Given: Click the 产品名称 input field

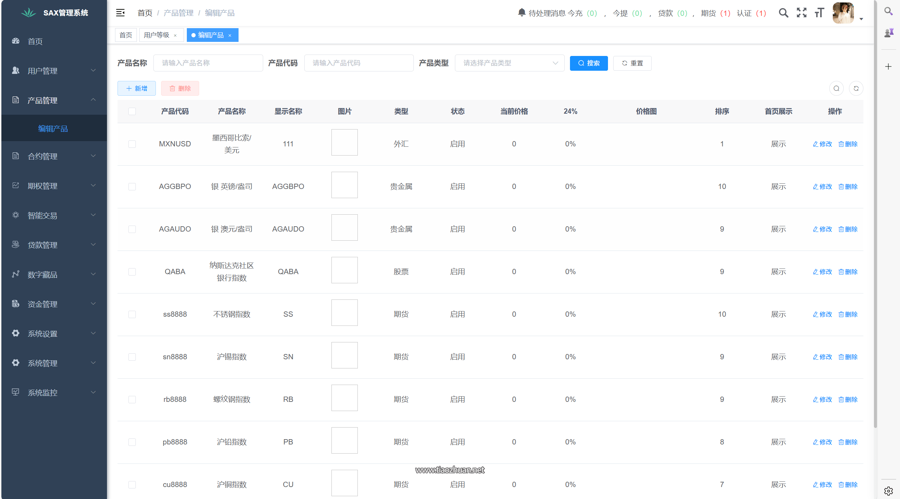Looking at the screenshot, I should click(208, 63).
